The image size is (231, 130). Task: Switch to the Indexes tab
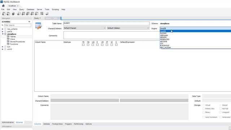click(x=47, y=124)
